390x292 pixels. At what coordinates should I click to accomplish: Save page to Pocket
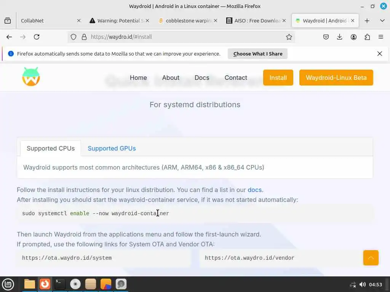tap(326, 37)
